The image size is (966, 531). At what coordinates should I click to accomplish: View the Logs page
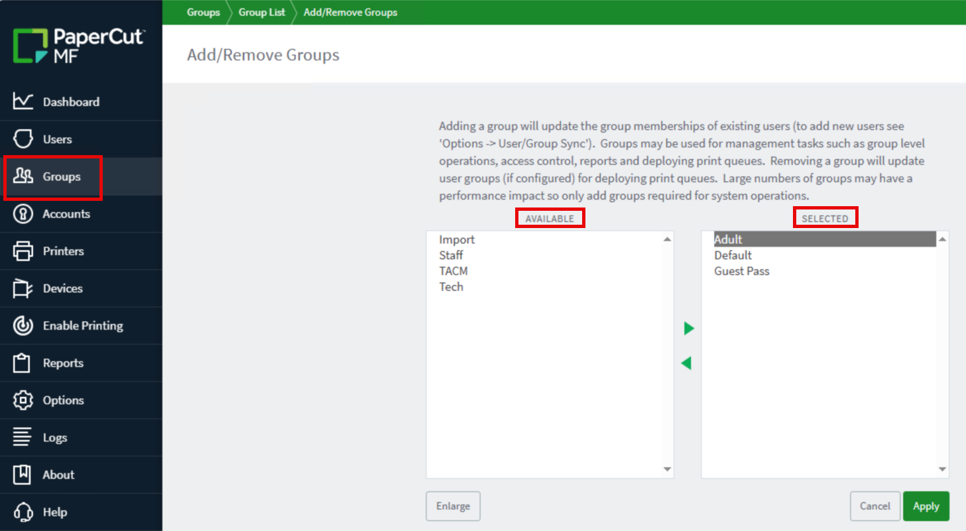(x=55, y=438)
